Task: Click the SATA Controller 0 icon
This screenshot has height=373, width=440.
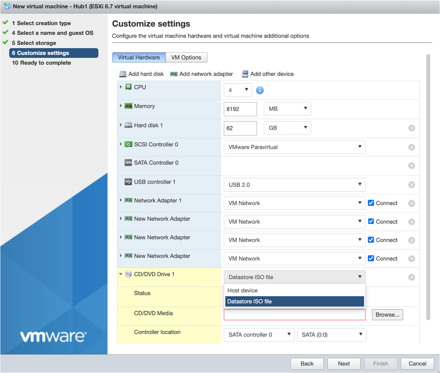Action: 128,162
